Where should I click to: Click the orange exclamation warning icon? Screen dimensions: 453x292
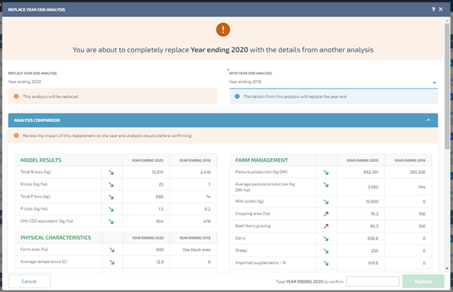coord(223,30)
